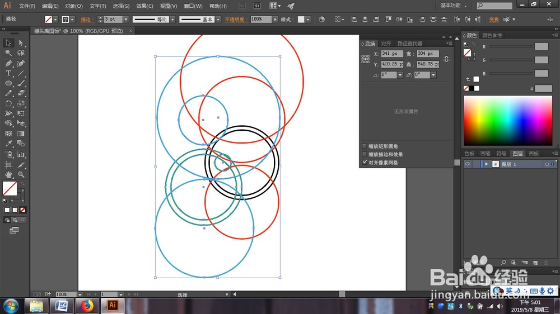The width and height of the screenshot is (560, 314).
Task: Select the Direct Selection tool (white arrow)
Action: click(x=21, y=43)
